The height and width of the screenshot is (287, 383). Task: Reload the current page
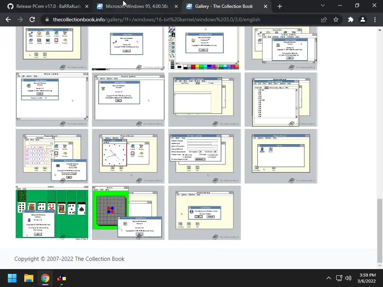tap(32, 19)
